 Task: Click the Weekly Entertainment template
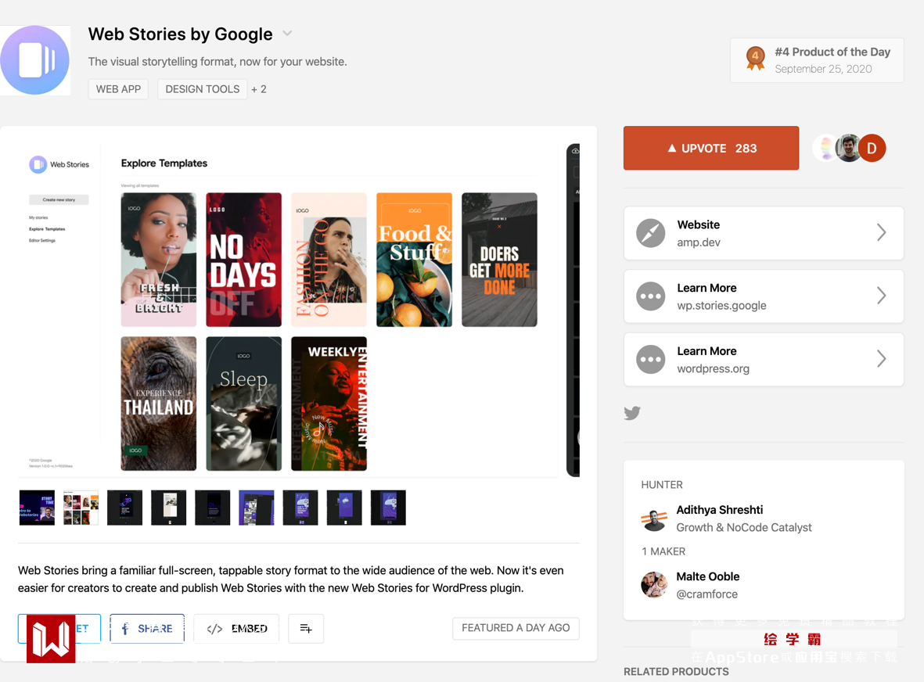click(329, 404)
